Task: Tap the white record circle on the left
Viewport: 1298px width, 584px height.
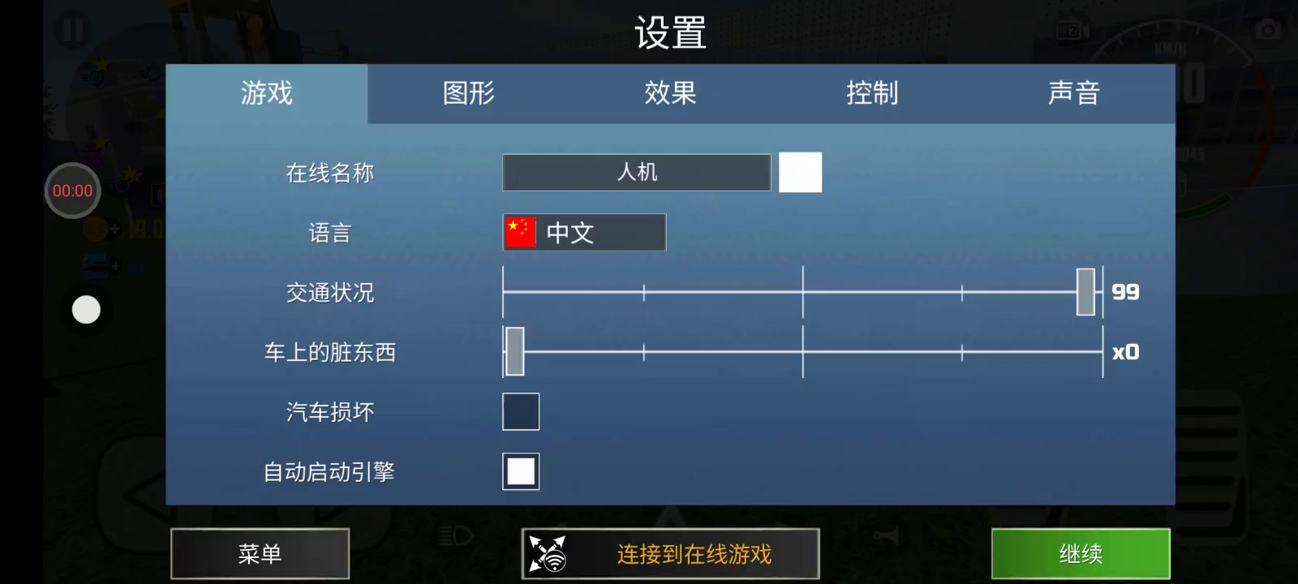Action: tap(86, 309)
